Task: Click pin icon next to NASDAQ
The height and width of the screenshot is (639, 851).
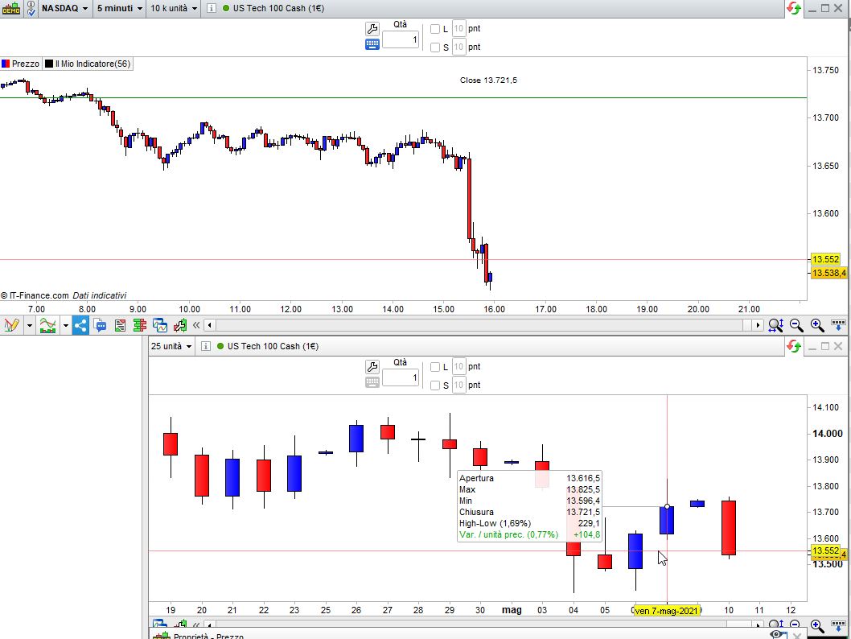Action: pos(31,8)
